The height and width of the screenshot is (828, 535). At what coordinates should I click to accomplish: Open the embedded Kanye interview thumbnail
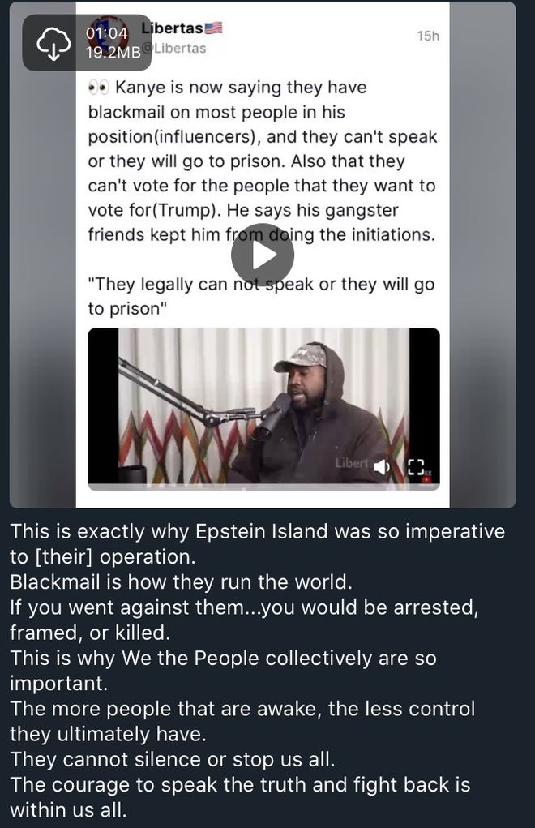[263, 405]
